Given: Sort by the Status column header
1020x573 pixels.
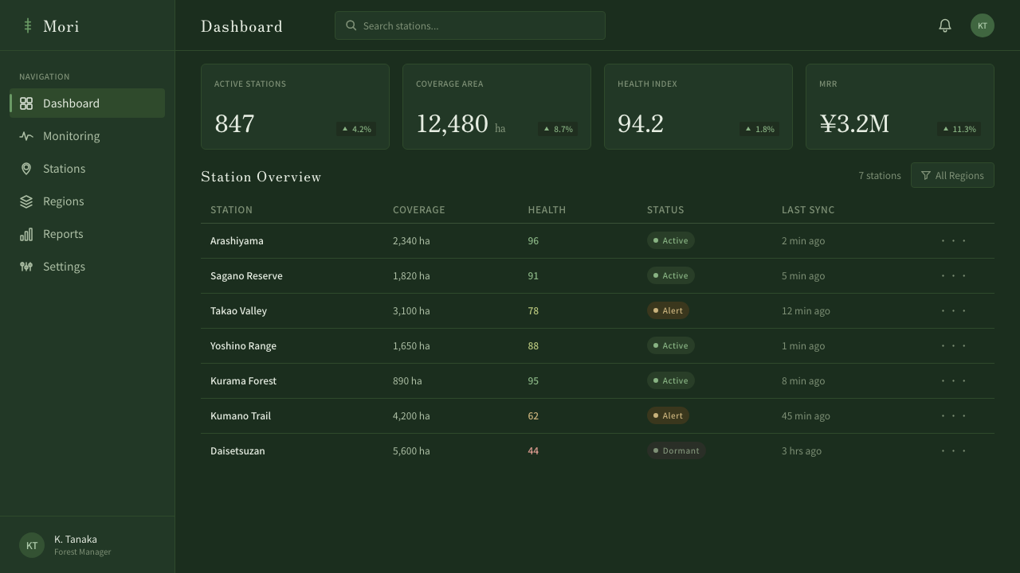Looking at the screenshot, I should coord(665,210).
